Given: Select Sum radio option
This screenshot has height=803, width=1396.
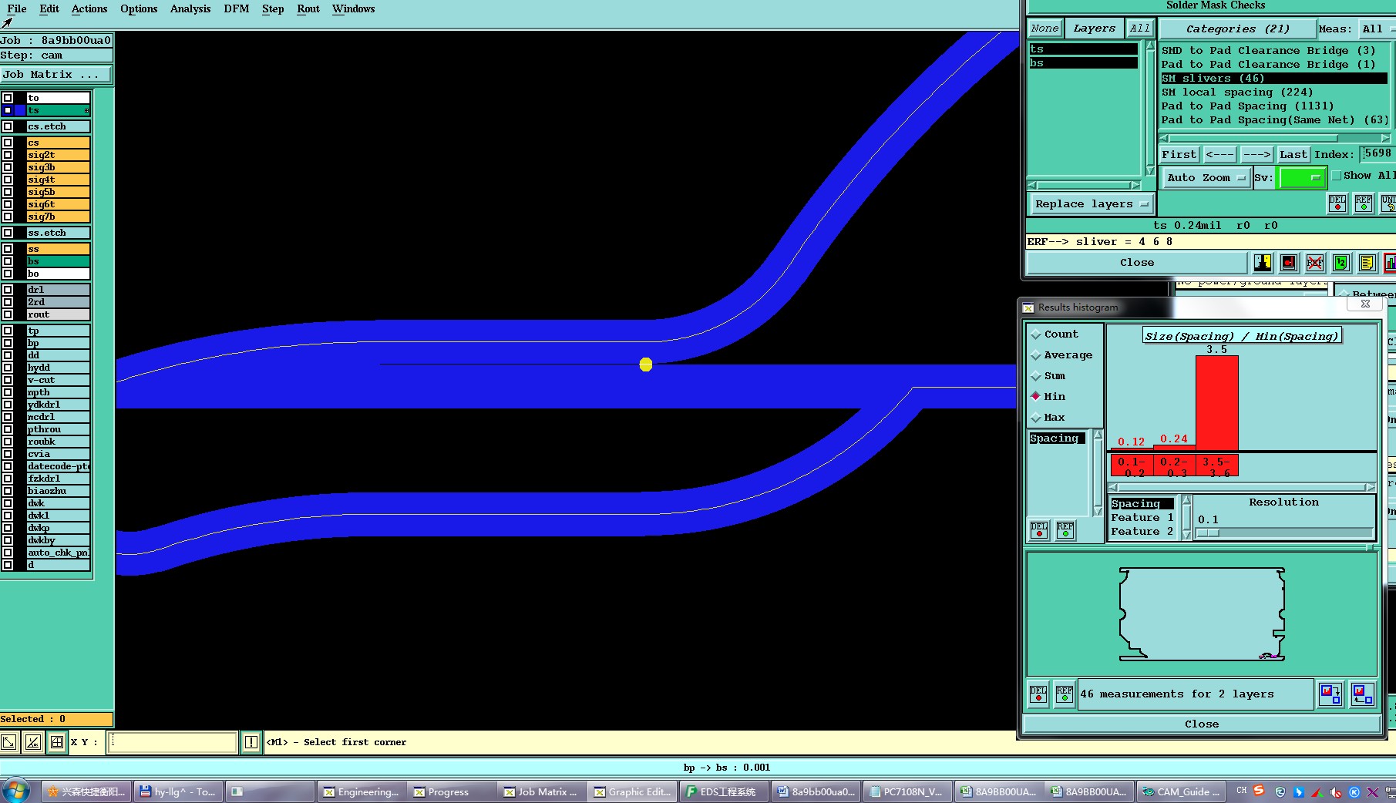Looking at the screenshot, I should pos(1036,376).
